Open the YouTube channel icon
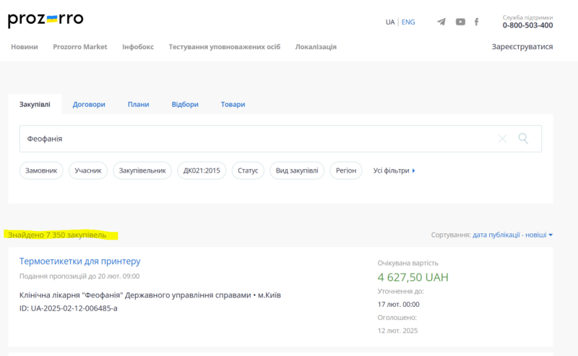Viewport: 578px width, 356px height. click(x=460, y=22)
